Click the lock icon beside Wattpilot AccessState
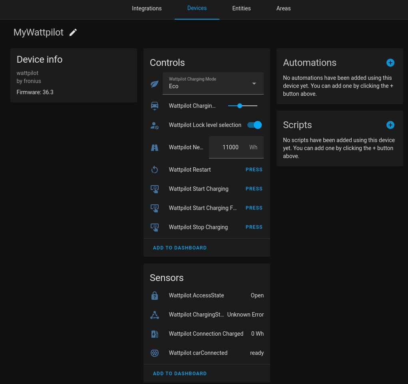The width and height of the screenshot is (408, 384). coord(155,296)
